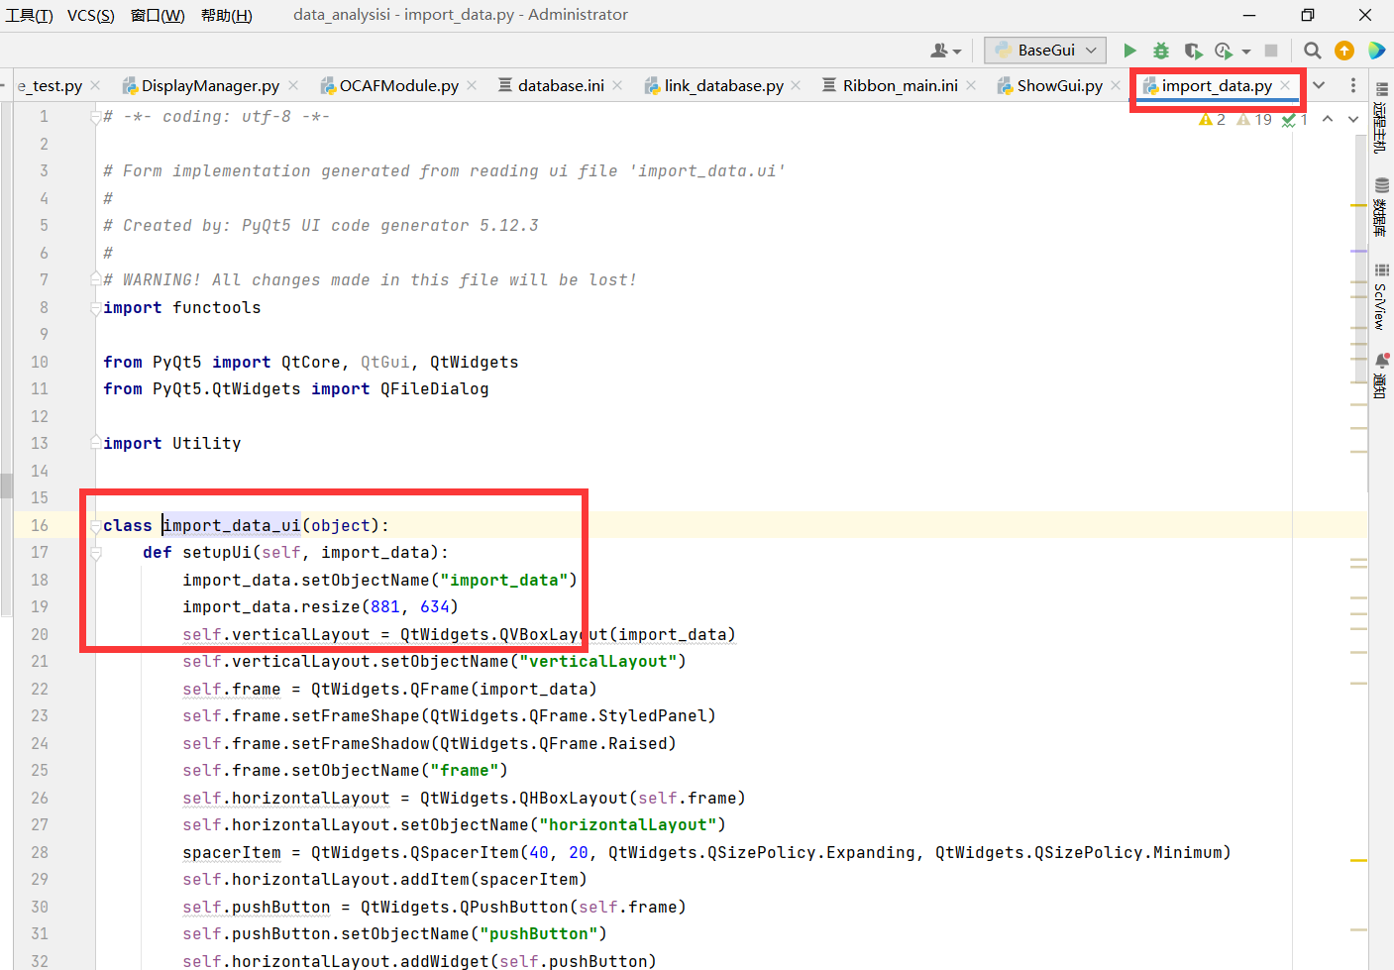Open 窗口(W) menu
Viewport: 1394px width, 970px height.
158,15
